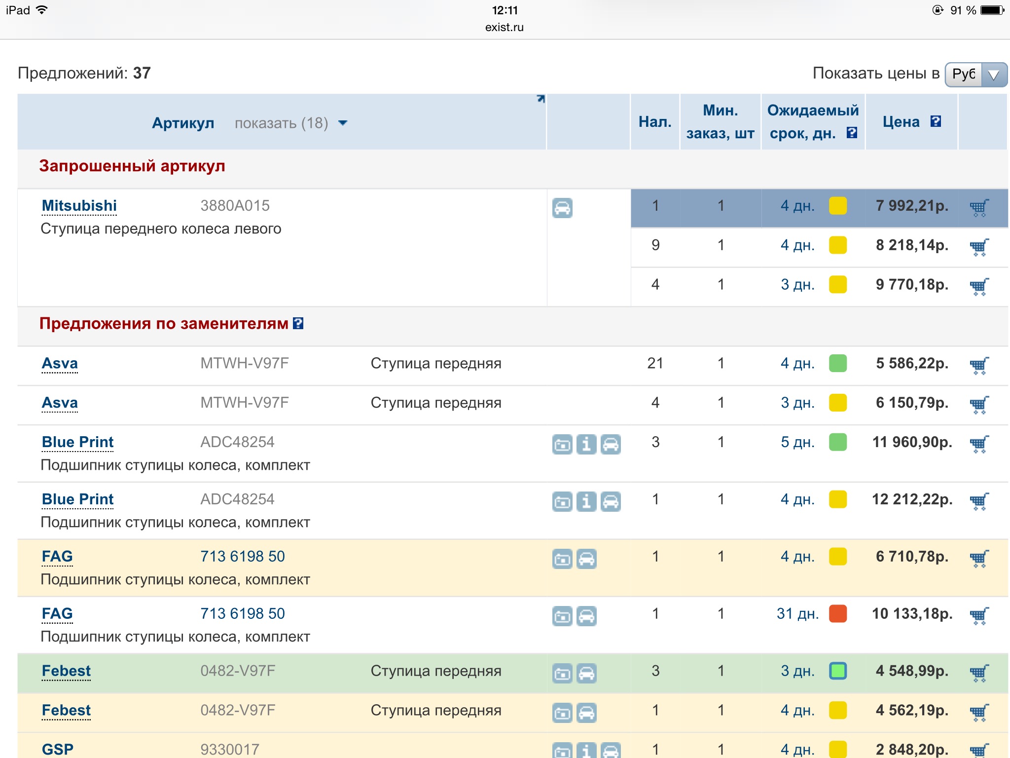Image resolution: width=1010 pixels, height=758 pixels.
Task: Click expand arrow icon in table header corner
Action: point(541,99)
